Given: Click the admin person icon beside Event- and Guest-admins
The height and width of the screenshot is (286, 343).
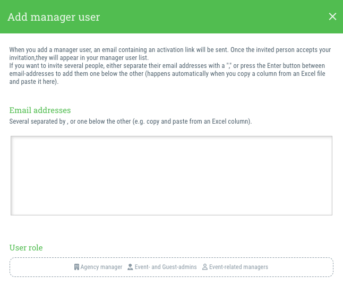Looking at the screenshot, I should 130,267.
